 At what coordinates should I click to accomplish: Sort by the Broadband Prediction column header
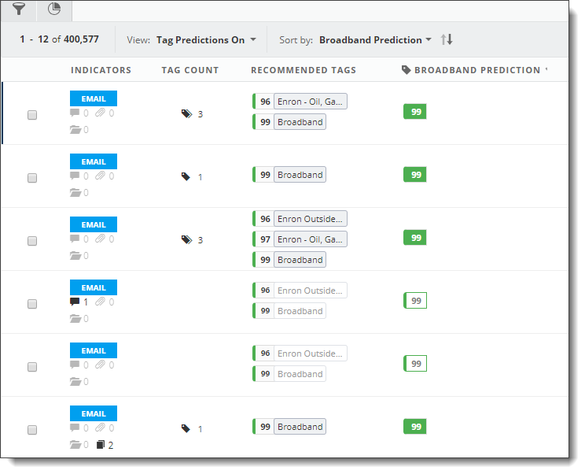click(477, 70)
